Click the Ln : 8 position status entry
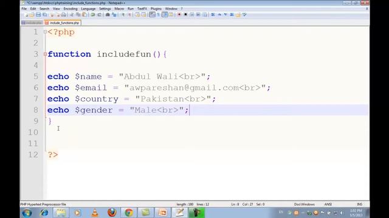 coord(235,205)
